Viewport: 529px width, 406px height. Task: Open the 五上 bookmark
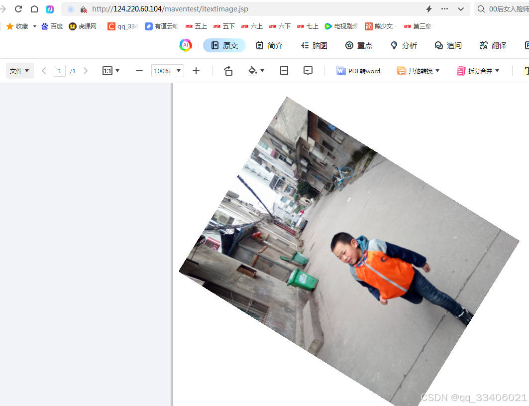pos(196,26)
